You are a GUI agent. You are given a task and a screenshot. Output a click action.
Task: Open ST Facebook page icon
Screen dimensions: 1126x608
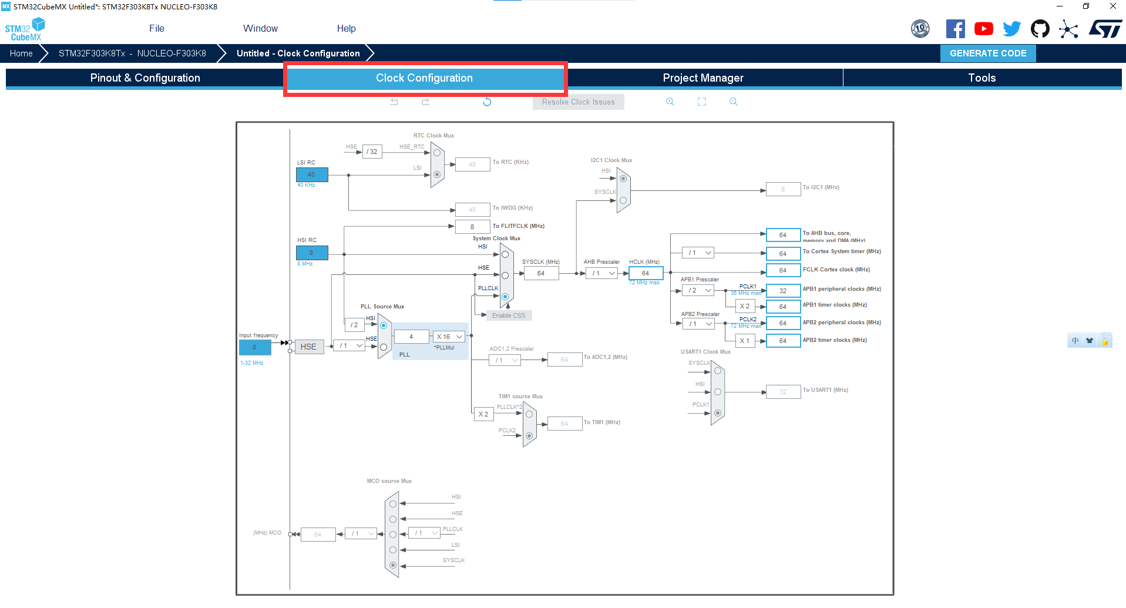pos(956,29)
